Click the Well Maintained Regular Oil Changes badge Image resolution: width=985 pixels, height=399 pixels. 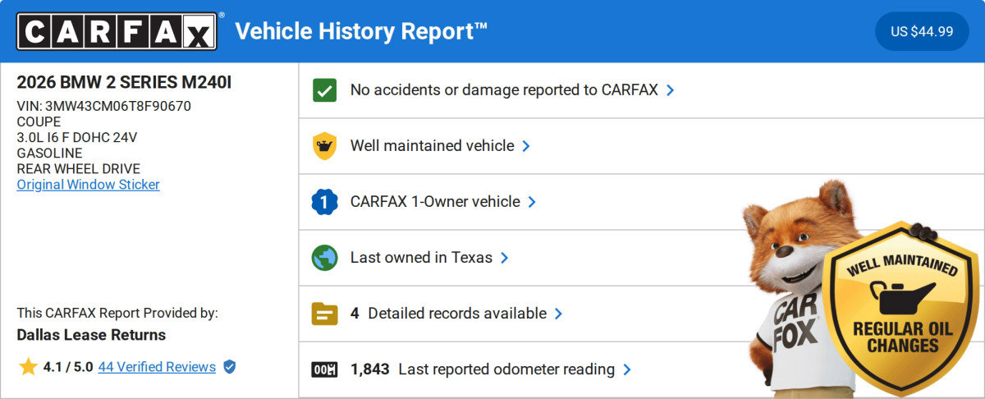coord(901,308)
